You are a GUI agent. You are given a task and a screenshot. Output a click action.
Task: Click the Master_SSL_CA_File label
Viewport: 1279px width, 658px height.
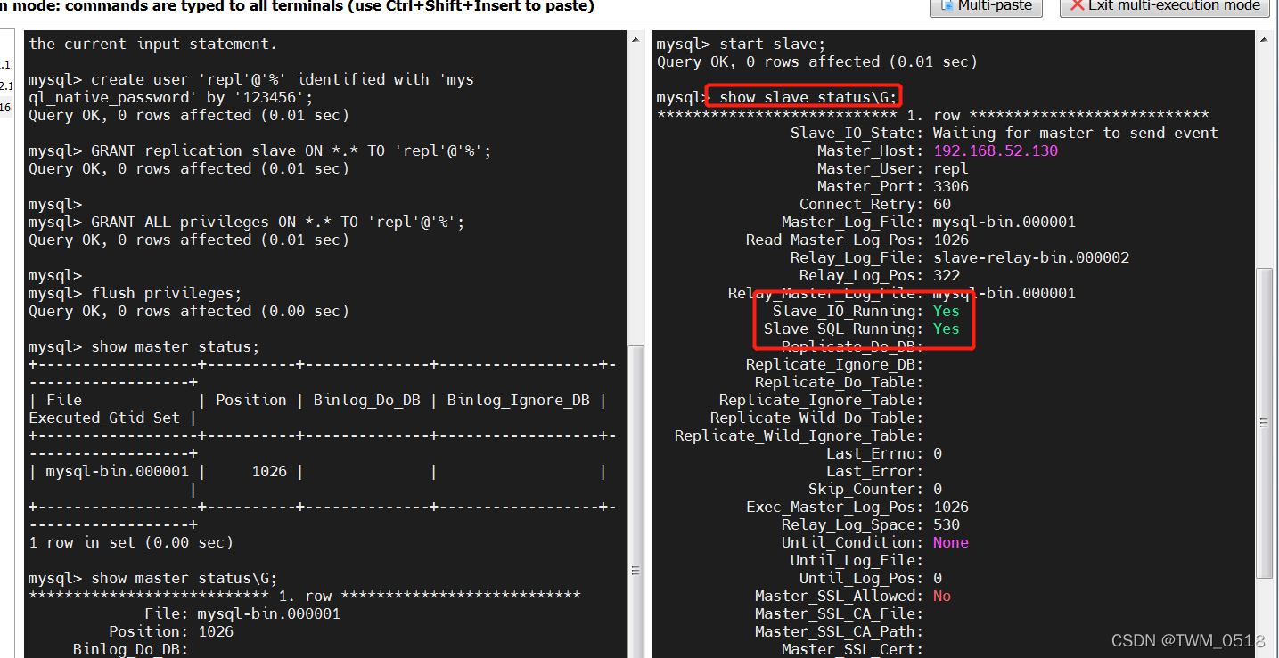[x=839, y=613]
